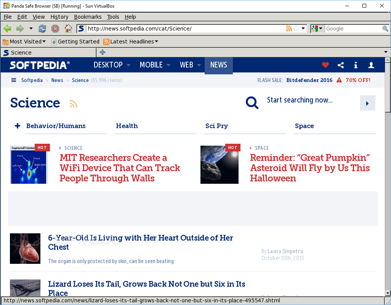Open the 6-Year-Old heart article headline
Viewport: 391px width, 305px height.
(140, 242)
